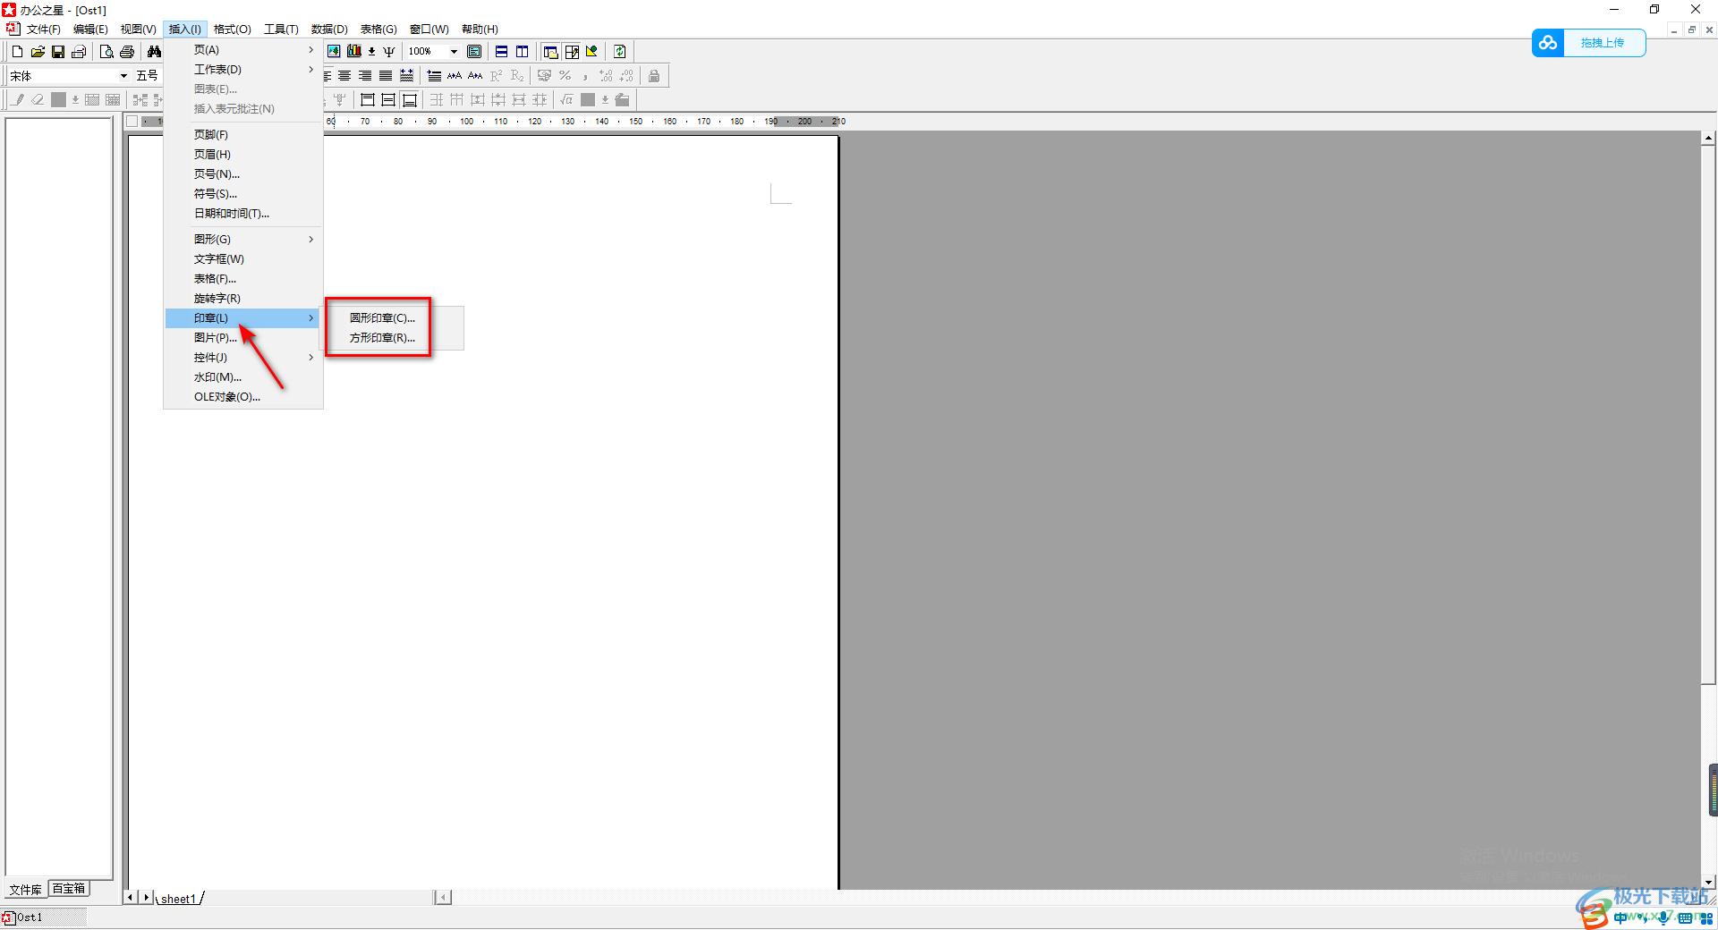
Task: Expand the 控件(J) submenu
Action: (242, 358)
